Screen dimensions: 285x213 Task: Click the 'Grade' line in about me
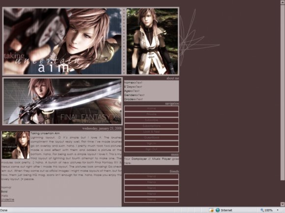134,99
